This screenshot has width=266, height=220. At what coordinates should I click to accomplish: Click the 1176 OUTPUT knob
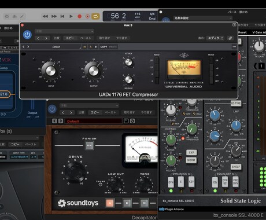(94, 71)
